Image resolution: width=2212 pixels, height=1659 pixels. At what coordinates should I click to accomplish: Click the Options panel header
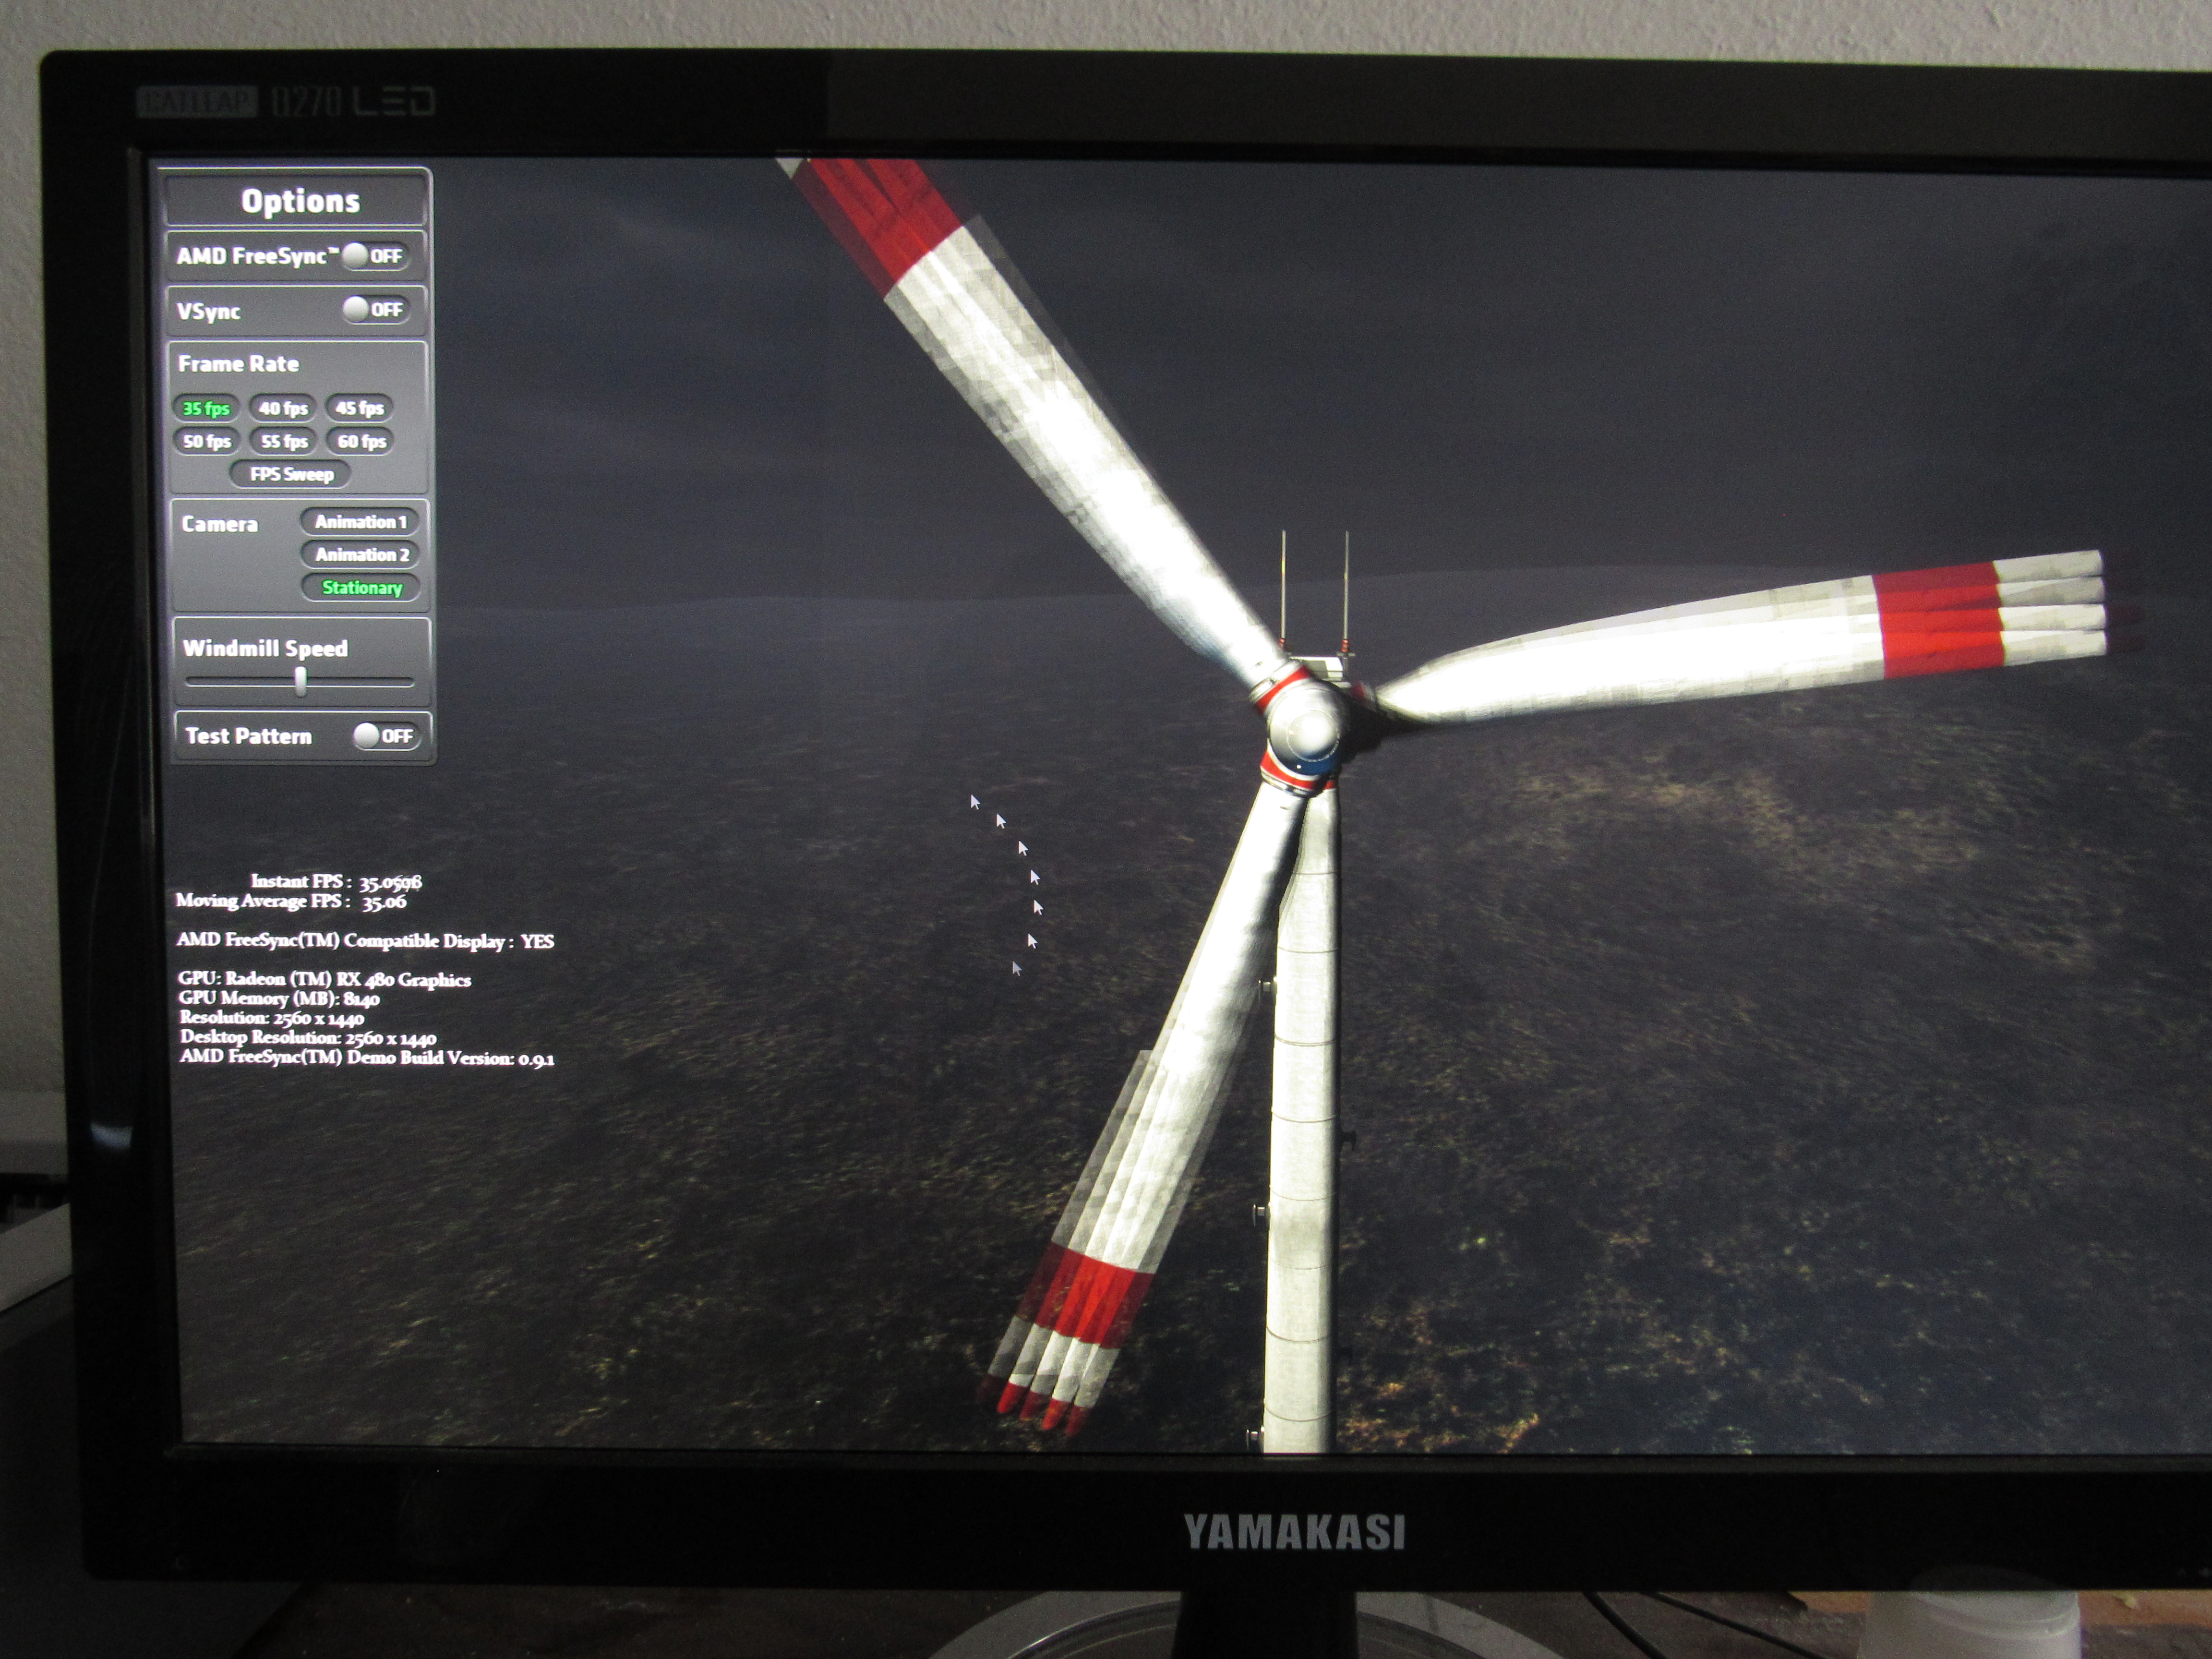[299, 201]
